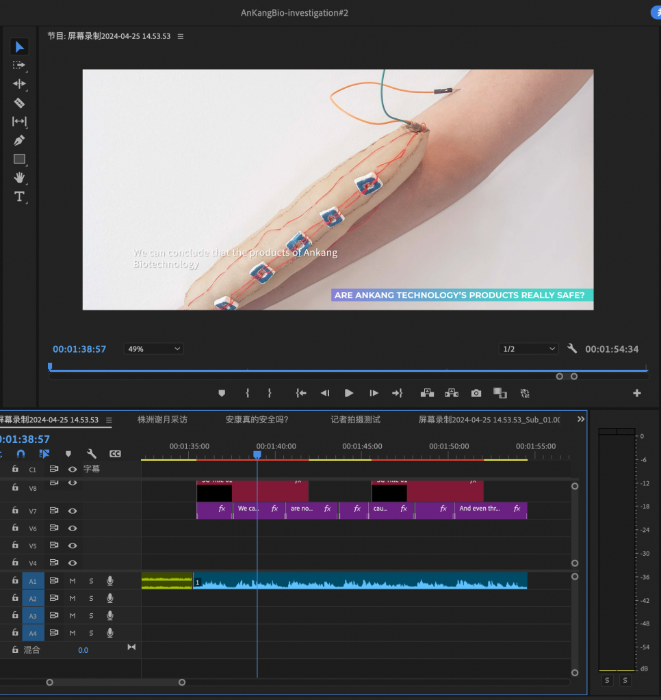
Task: Enable voice-over record on A1
Action: pyautogui.click(x=110, y=581)
